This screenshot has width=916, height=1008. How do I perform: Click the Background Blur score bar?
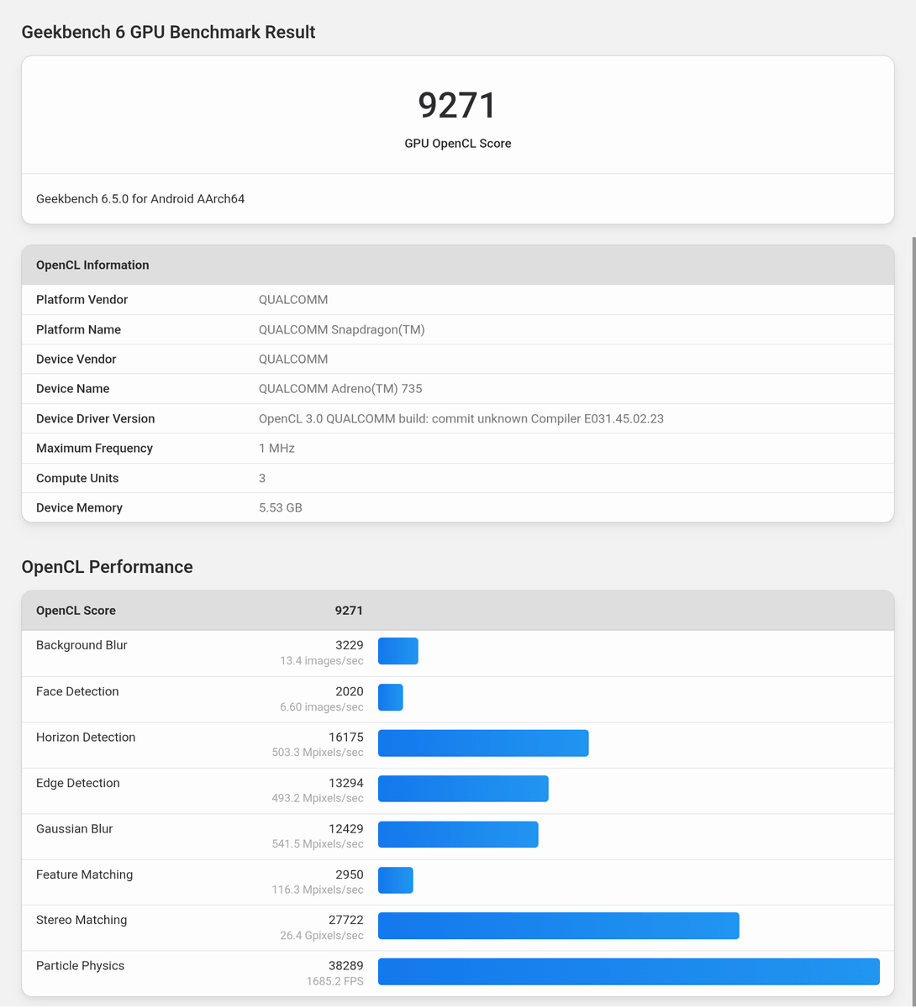tap(398, 651)
